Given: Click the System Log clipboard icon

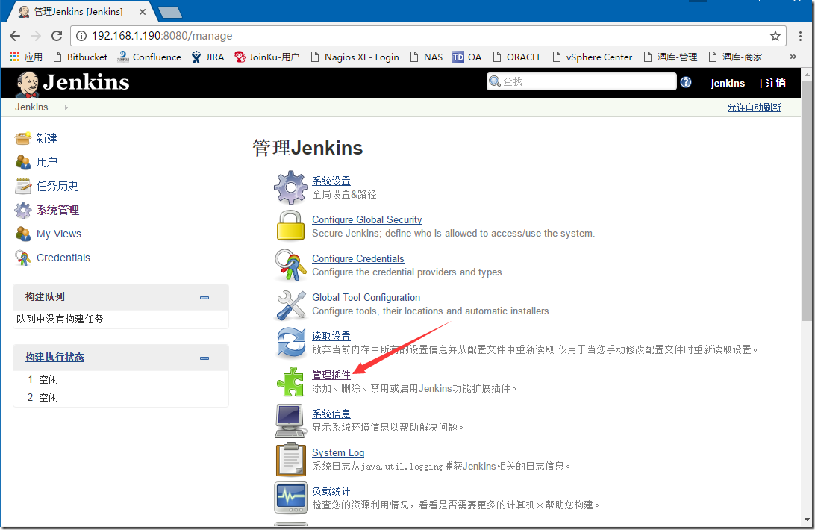Looking at the screenshot, I should [x=291, y=459].
